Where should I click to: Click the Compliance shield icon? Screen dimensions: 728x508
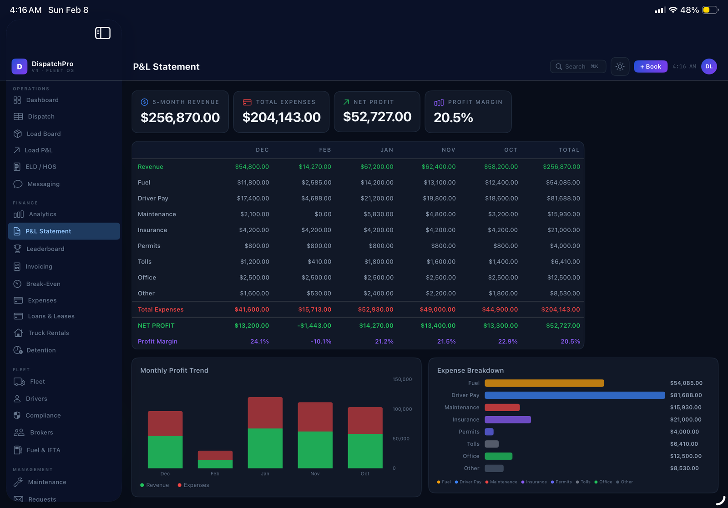[17, 415]
